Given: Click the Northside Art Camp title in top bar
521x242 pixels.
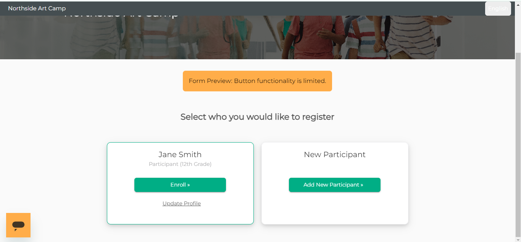Looking at the screenshot, I should [37, 8].
